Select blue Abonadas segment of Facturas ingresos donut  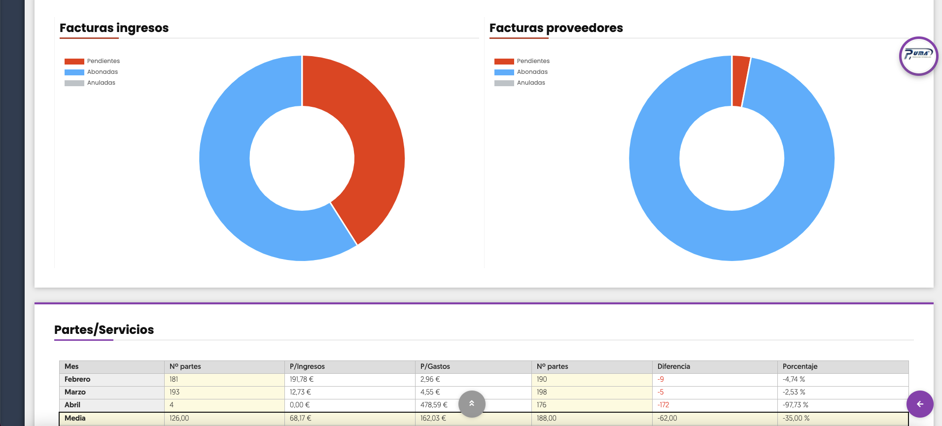237,197
